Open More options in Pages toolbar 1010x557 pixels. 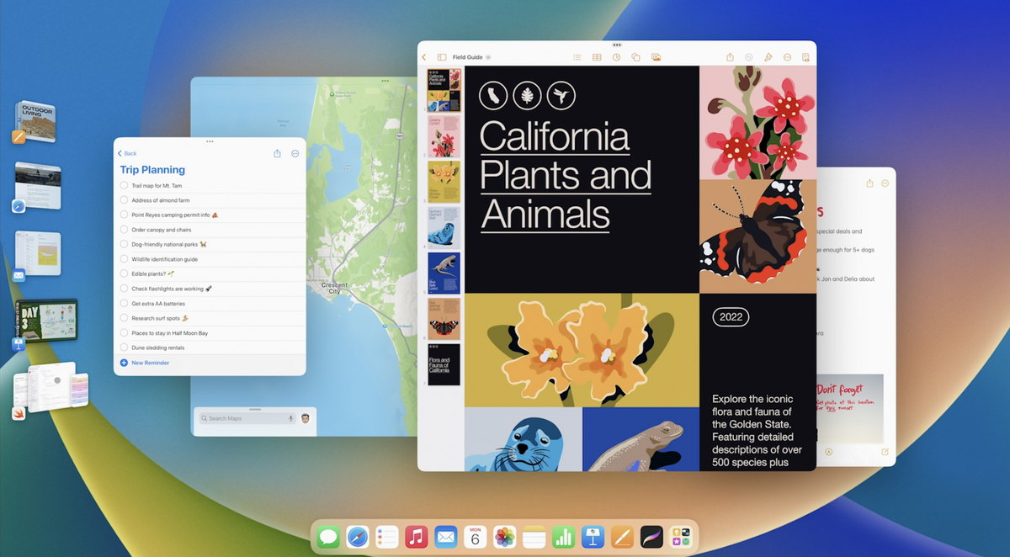click(x=787, y=57)
